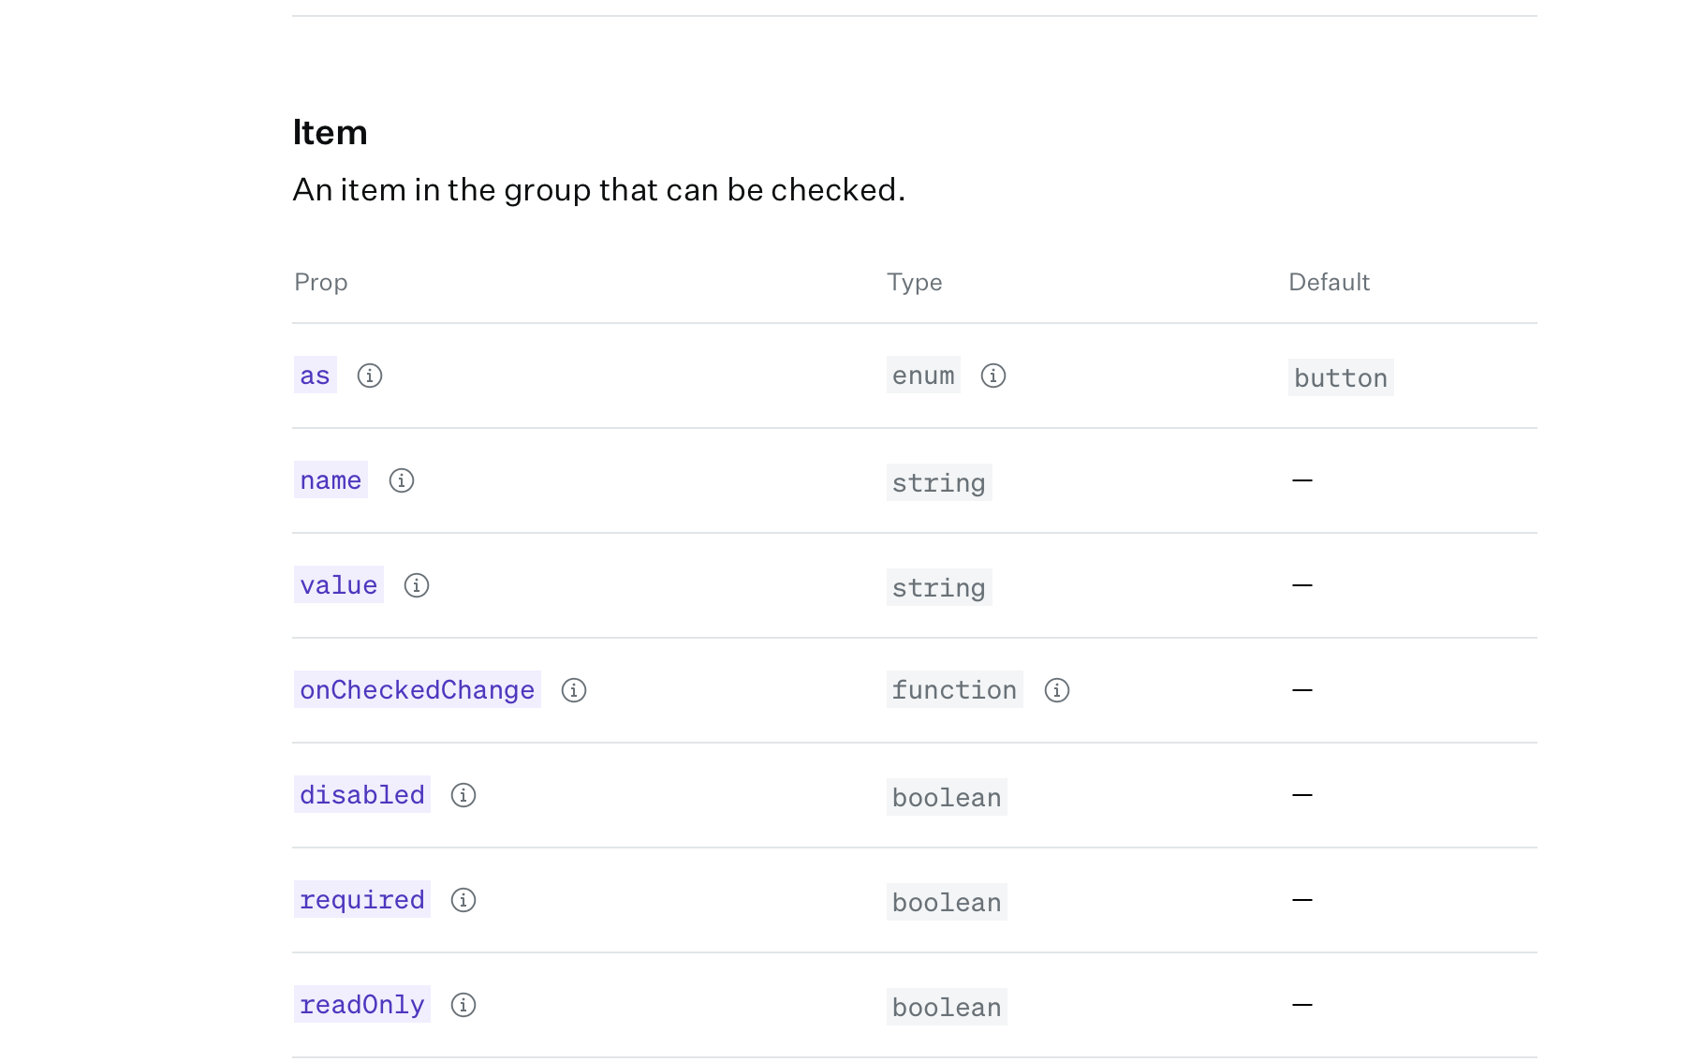1691x1062 pixels.
Task: Click the info icon beside the required prop
Action: tap(463, 901)
